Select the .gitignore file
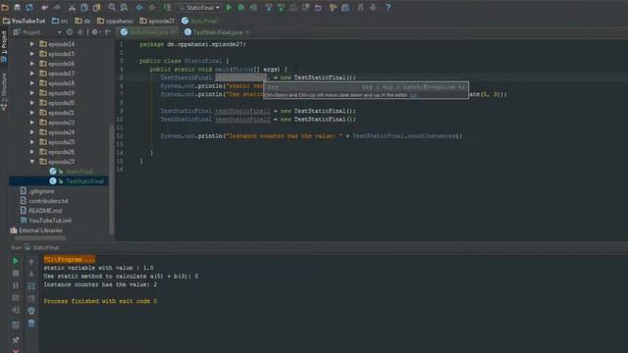This screenshot has height=353, width=628. point(37,191)
